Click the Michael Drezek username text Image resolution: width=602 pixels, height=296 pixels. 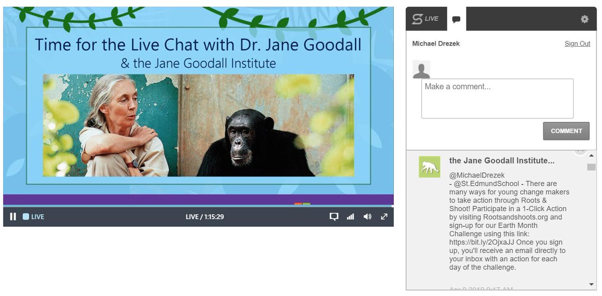[x=436, y=44]
